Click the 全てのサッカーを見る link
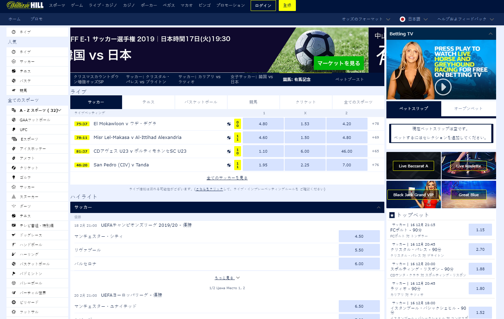The width and height of the screenshot is (504, 319). click(x=227, y=178)
